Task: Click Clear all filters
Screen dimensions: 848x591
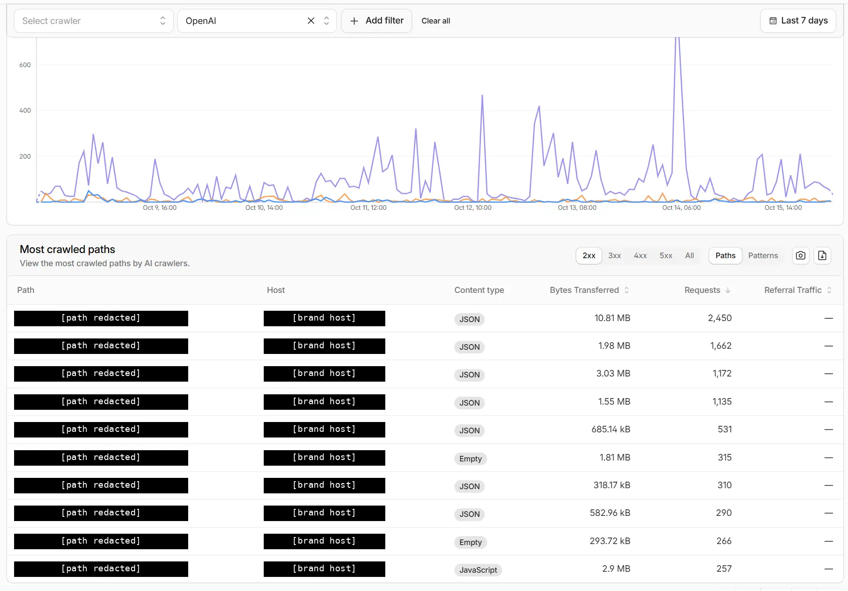Action: point(435,21)
